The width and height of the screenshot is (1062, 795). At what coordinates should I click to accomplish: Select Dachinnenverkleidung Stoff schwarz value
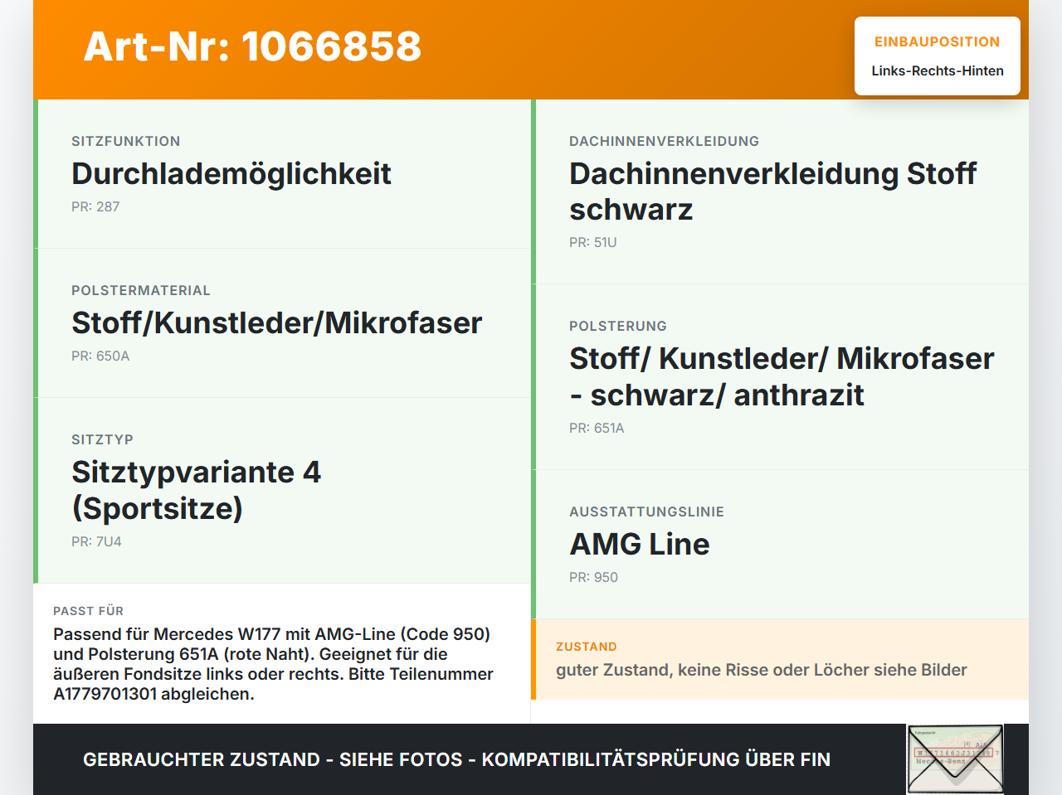pyautogui.click(x=772, y=191)
